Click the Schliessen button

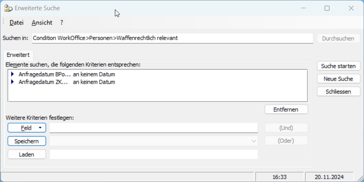338,92
